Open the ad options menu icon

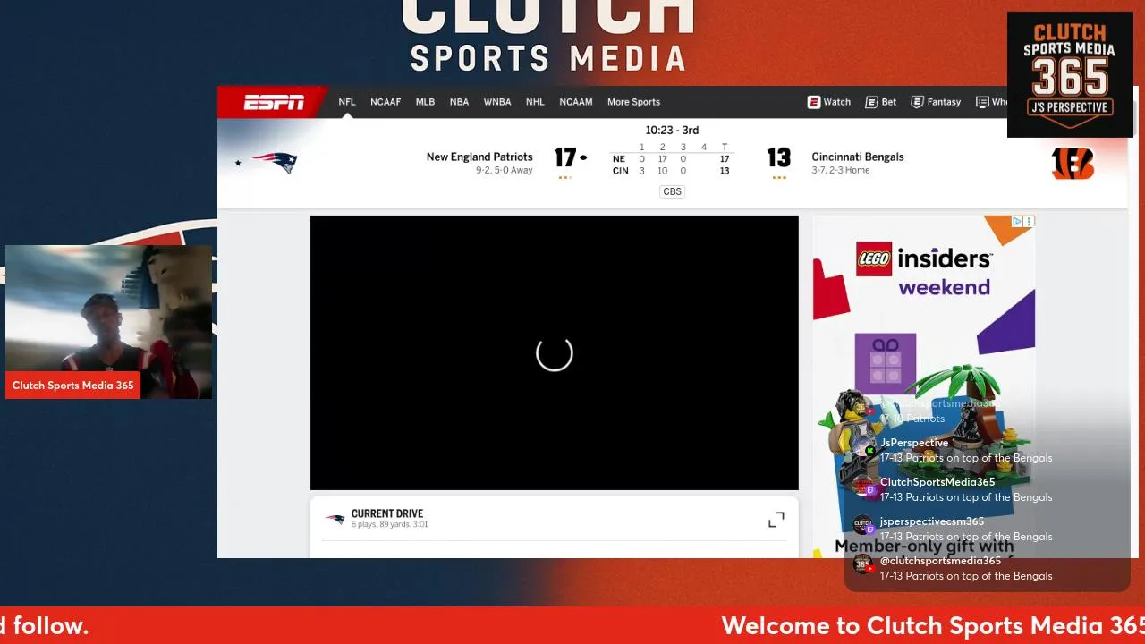(x=1030, y=221)
